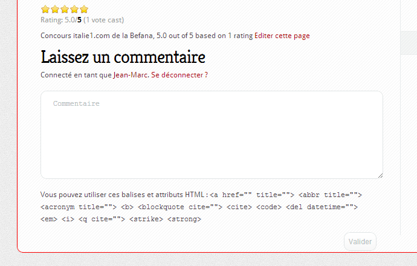The image size is (417, 266).
Task: Choose the fourth rating star
Action: pos(74,9)
